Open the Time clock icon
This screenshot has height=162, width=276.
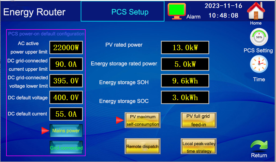tap(259, 64)
